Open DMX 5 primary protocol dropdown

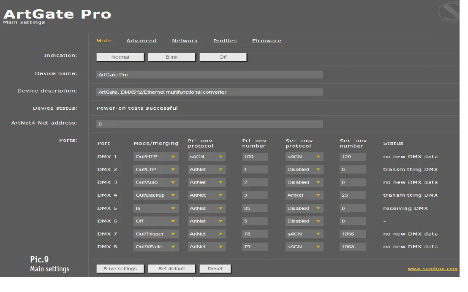207,208
